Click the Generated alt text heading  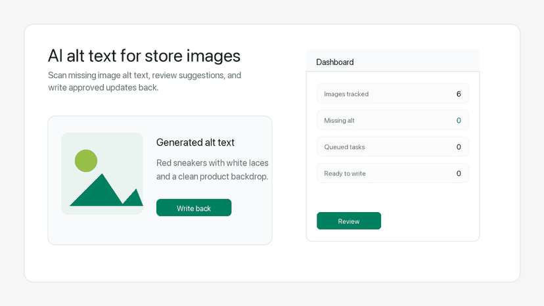coord(195,142)
